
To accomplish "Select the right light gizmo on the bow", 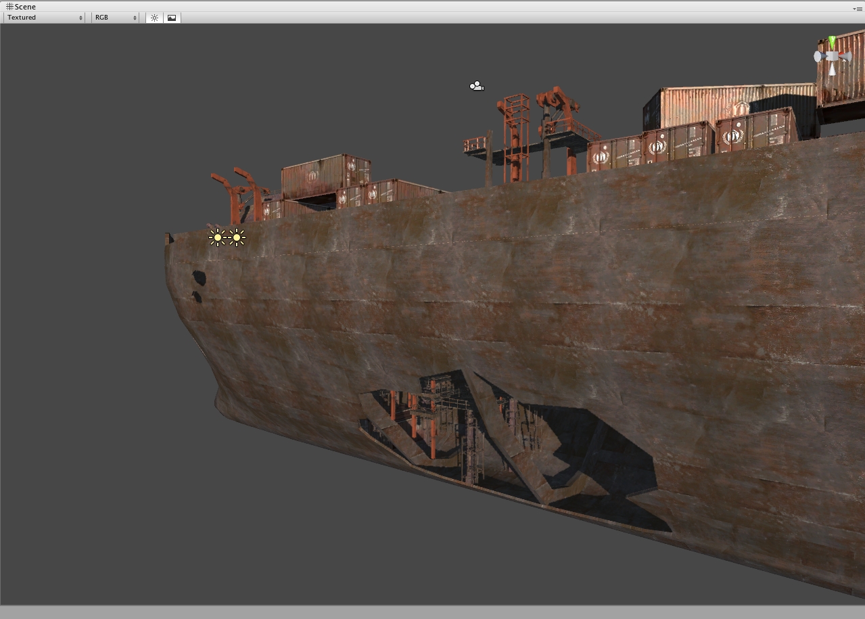I will (237, 237).
